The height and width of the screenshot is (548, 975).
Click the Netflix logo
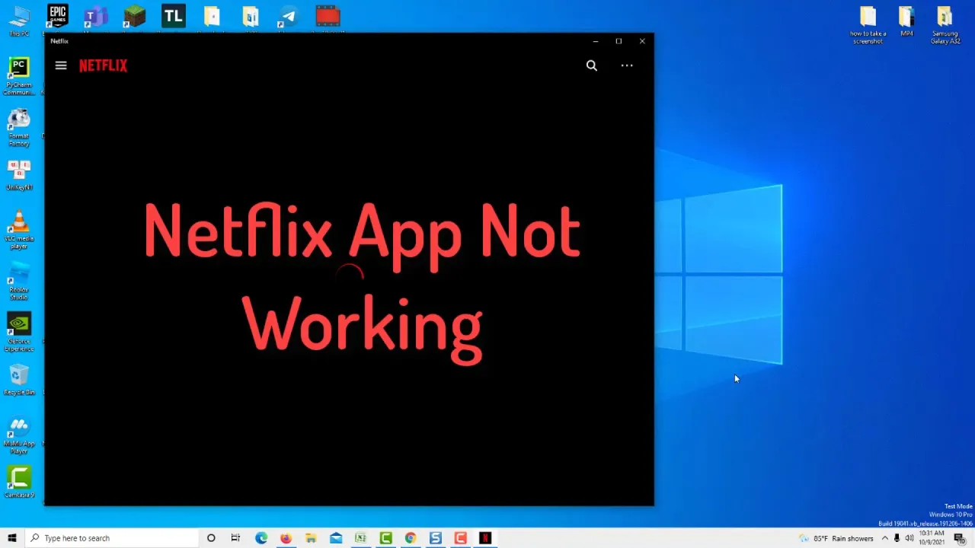pos(103,65)
